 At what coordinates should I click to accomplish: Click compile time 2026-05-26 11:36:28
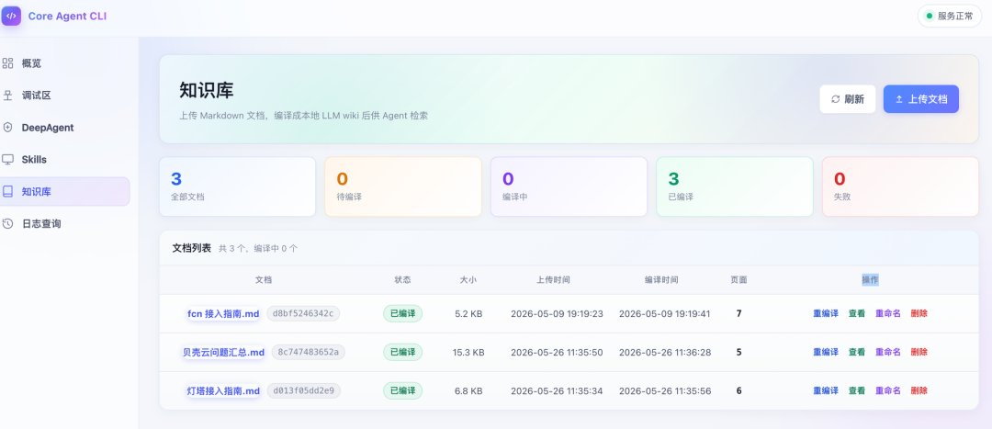(665, 352)
